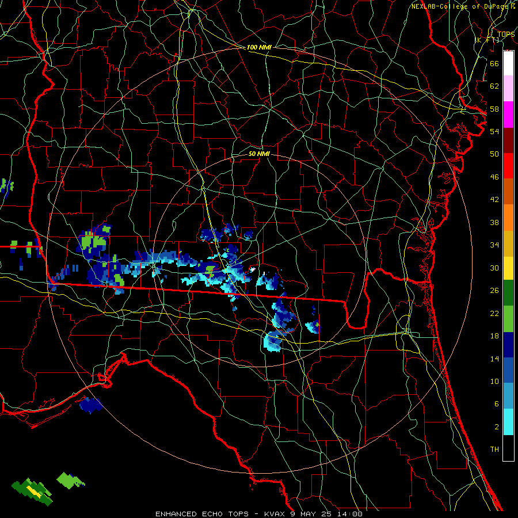Click the ENHANCED ECHO TOPS KVAX caption
518x518 pixels.
coord(258,514)
